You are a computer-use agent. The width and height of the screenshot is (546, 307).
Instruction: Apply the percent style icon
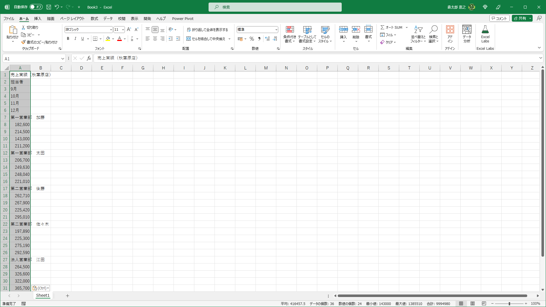pos(252,39)
